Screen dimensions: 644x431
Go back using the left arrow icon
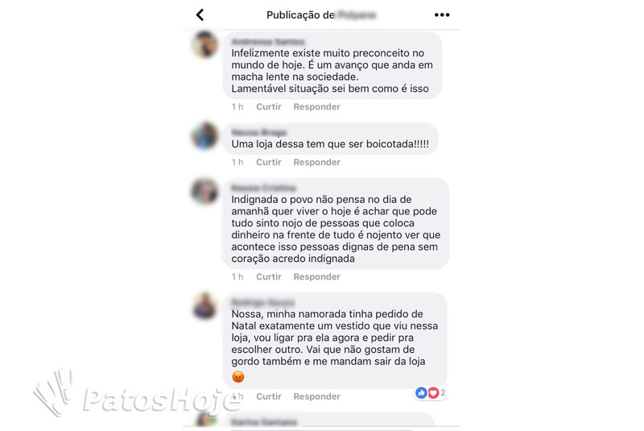click(200, 15)
